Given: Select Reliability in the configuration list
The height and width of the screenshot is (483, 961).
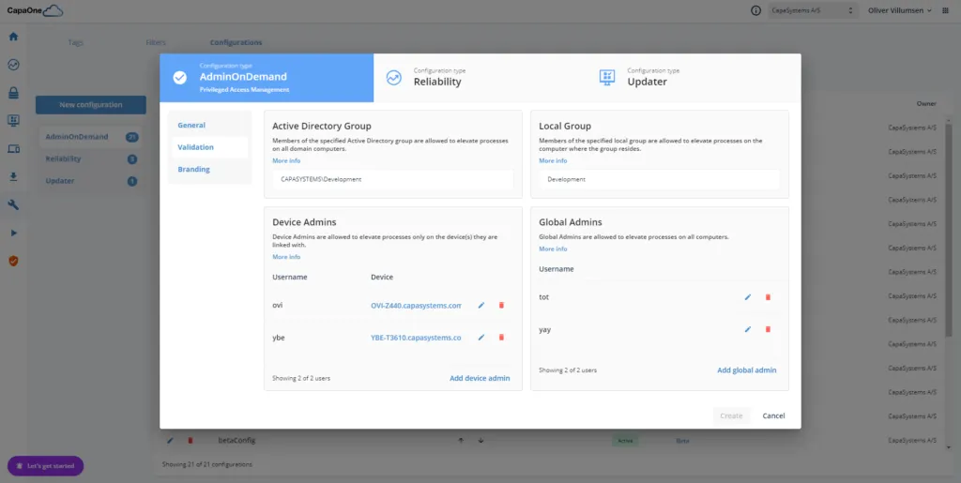Looking at the screenshot, I should tap(91, 159).
